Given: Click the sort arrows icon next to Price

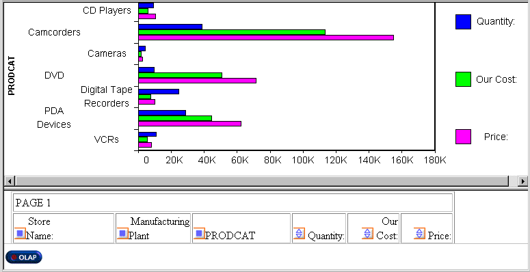Looking at the screenshot, I should pyautogui.click(x=419, y=234).
